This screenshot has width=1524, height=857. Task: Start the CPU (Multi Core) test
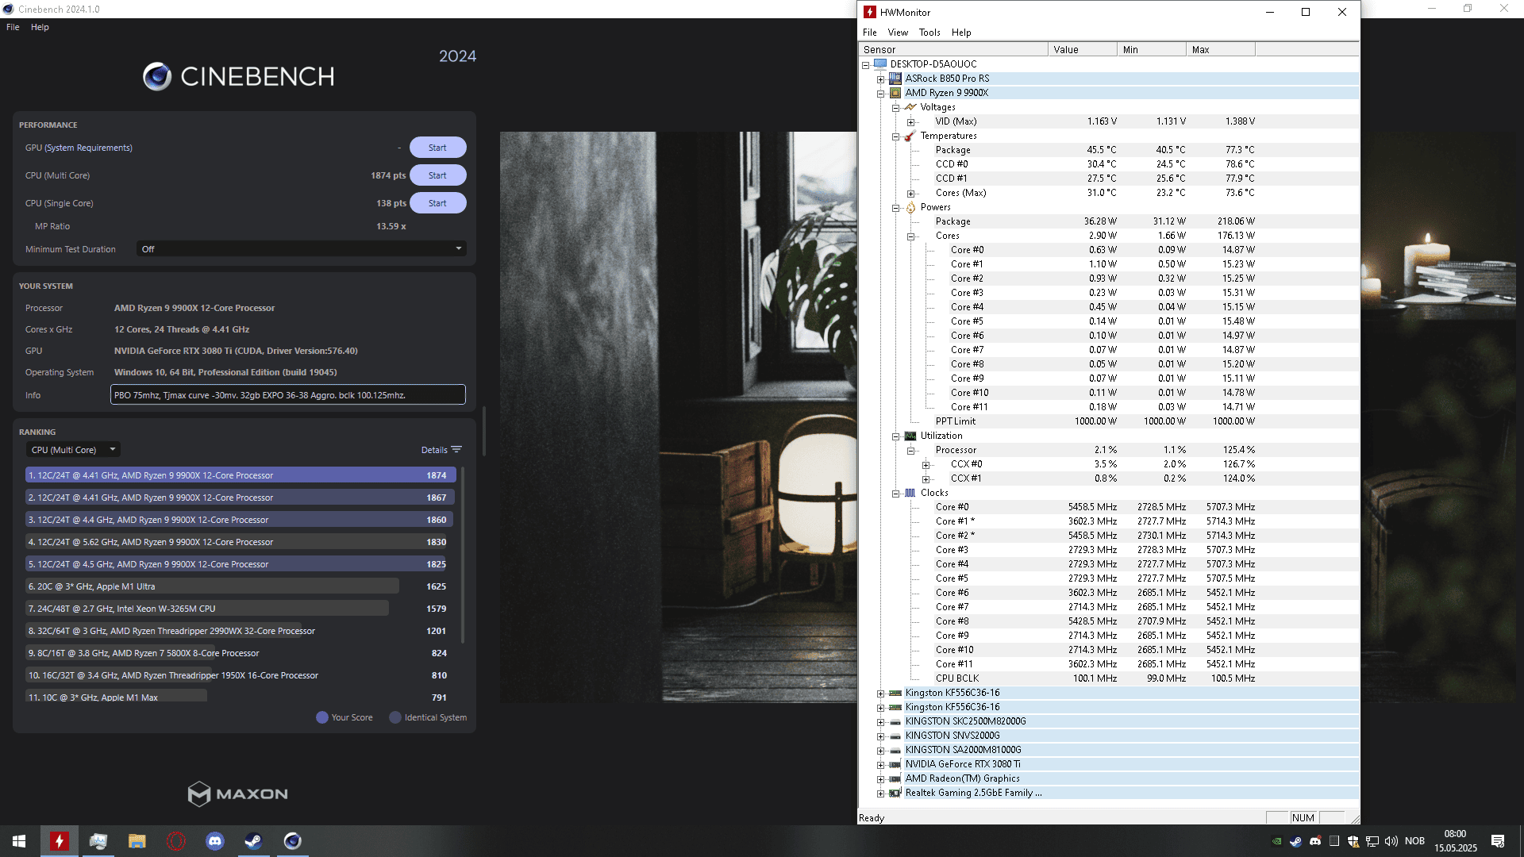coord(437,175)
